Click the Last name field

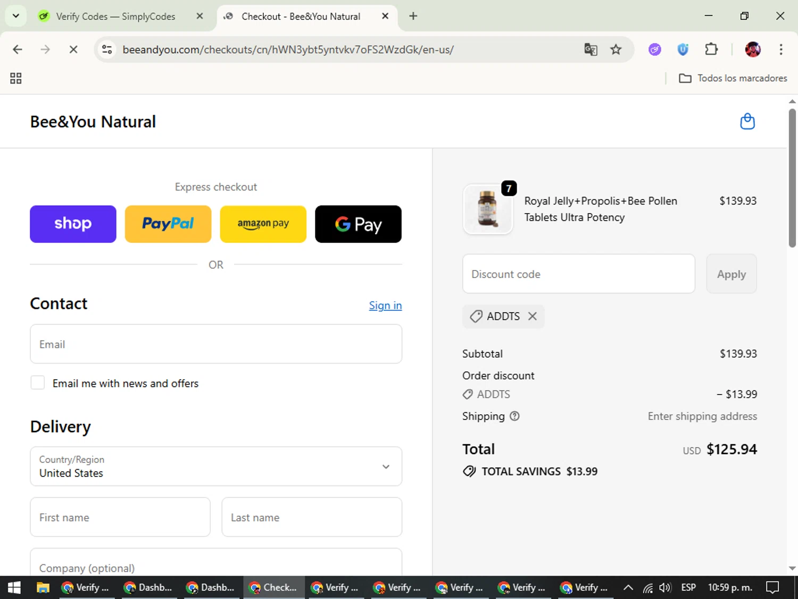pos(312,517)
